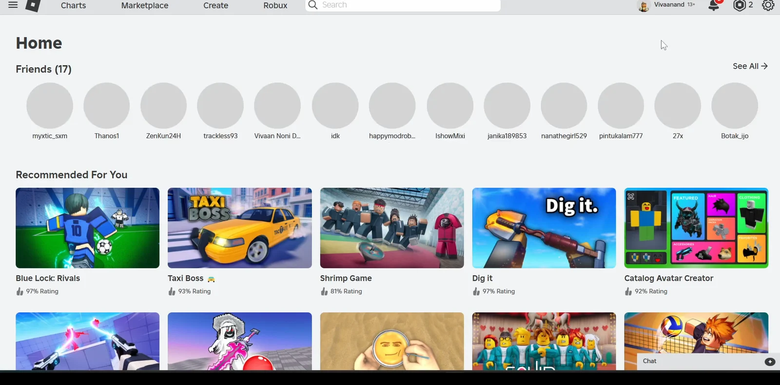Viewport: 780px width, 385px height.
Task: Open the green tracksuit crowd thumbnail
Action: pos(544,341)
